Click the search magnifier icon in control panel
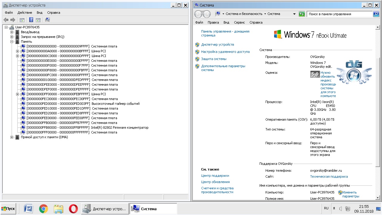The height and width of the screenshot is (215, 382). point(376,14)
